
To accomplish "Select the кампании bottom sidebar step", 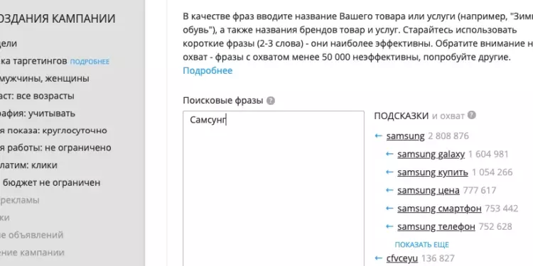I will point(32,253).
